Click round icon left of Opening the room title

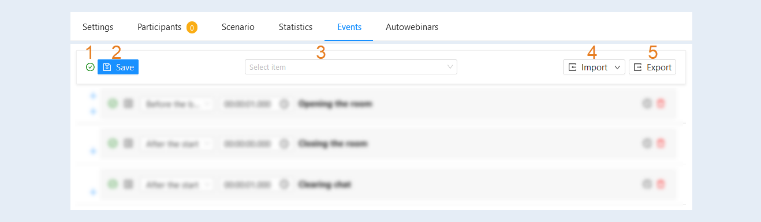pyautogui.click(x=283, y=104)
